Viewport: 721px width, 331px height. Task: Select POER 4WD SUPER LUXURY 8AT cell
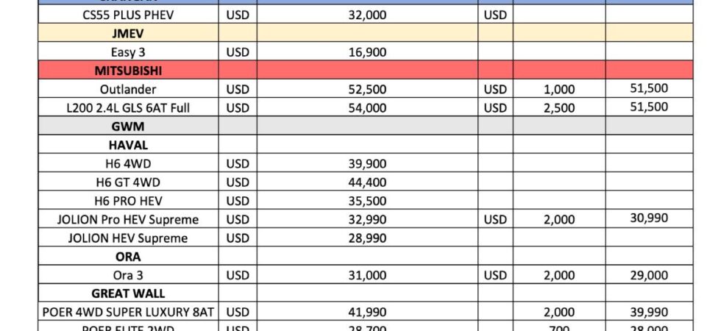click(x=128, y=312)
